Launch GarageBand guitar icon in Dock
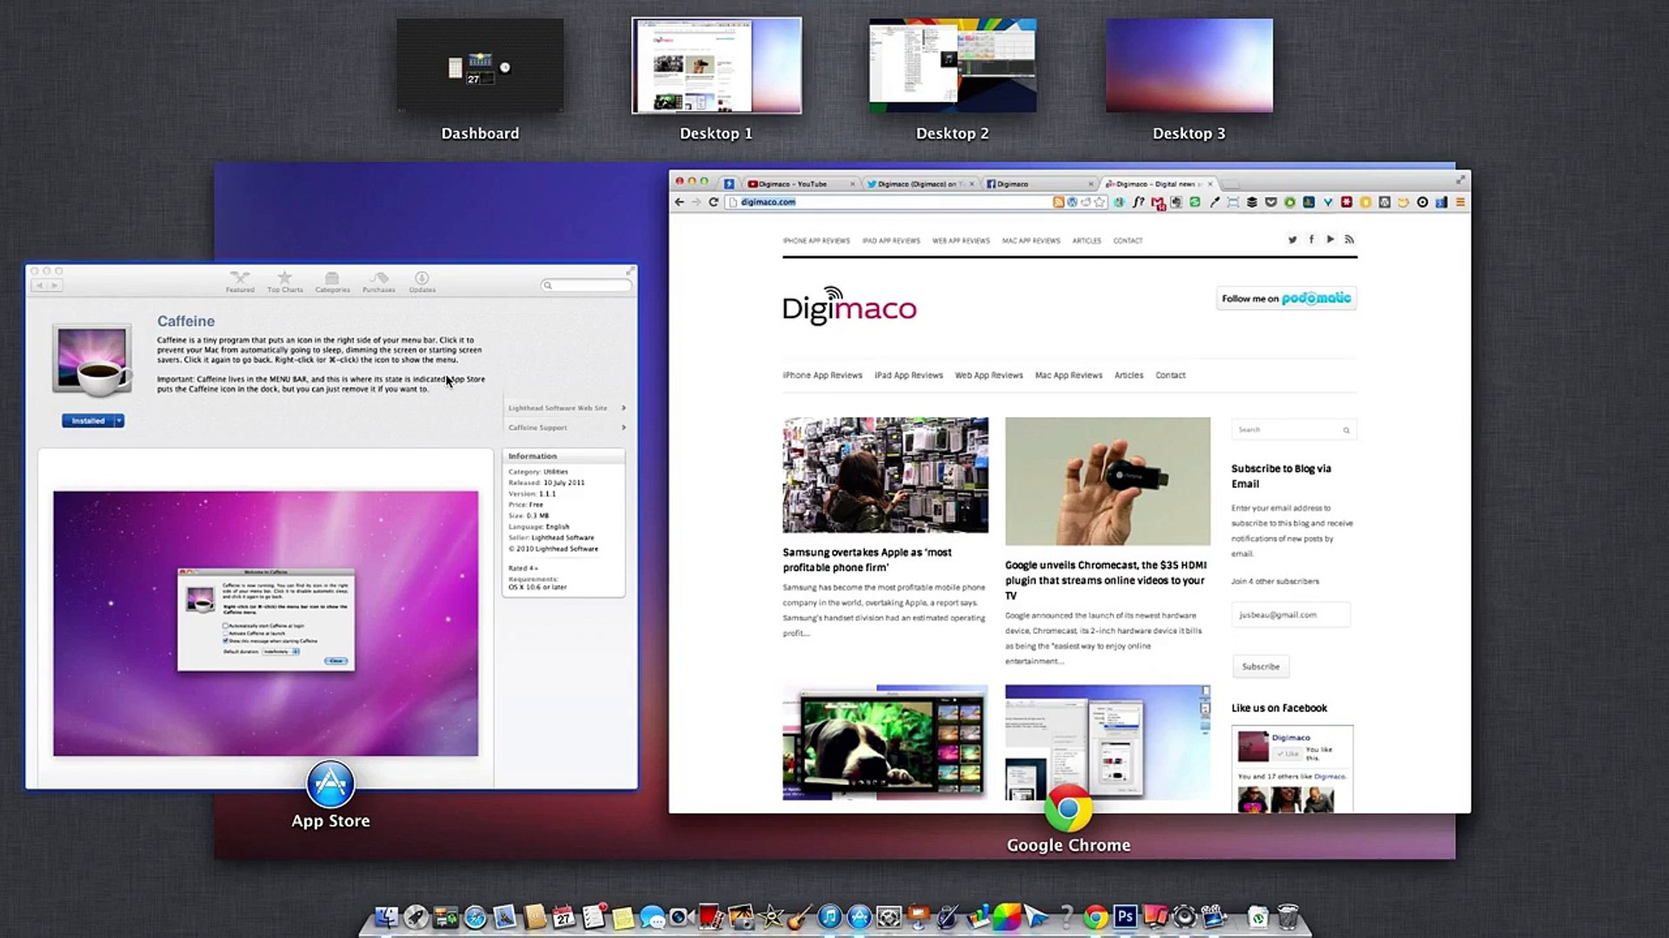The height and width of the screenshot is (938, 1669). tap(800, 916)
